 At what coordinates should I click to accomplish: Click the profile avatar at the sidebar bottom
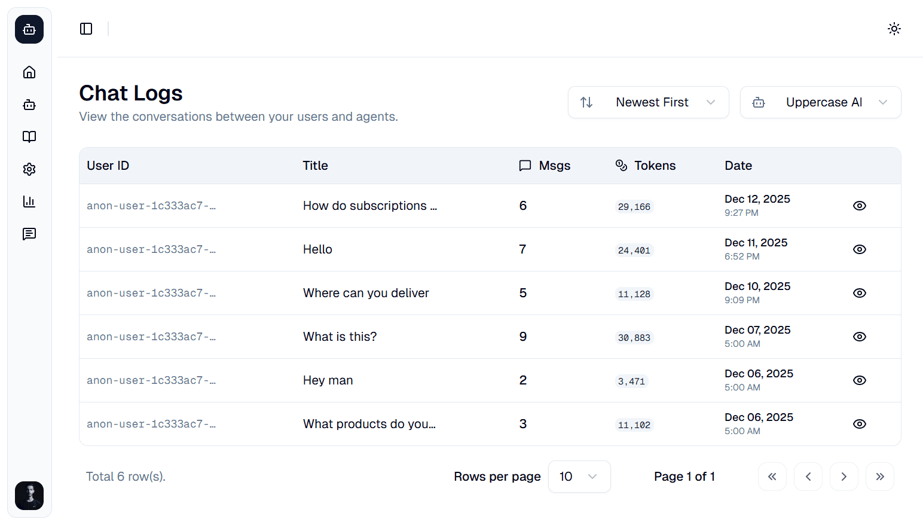[29, 496]
